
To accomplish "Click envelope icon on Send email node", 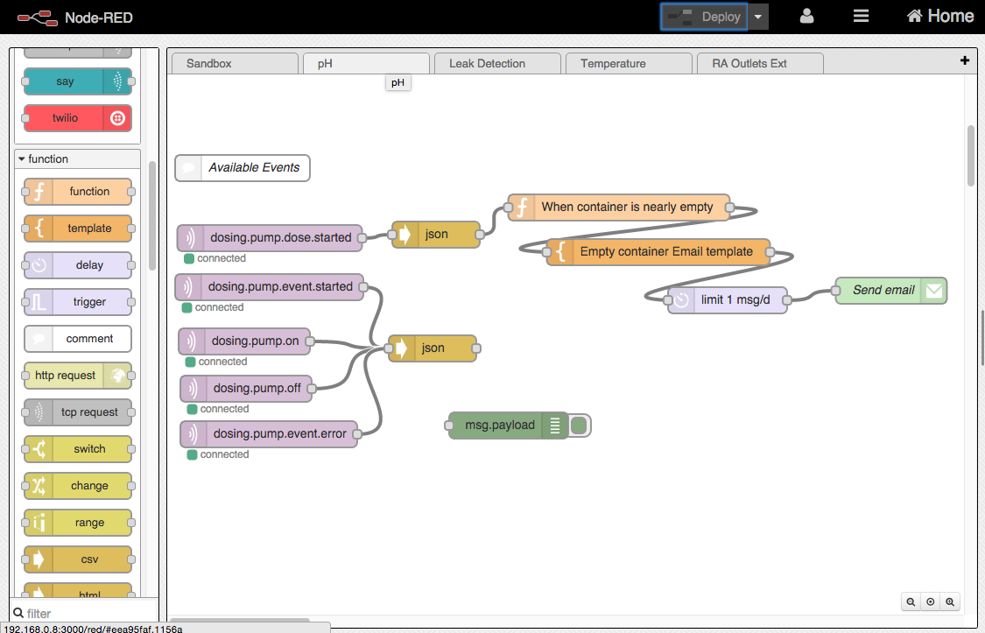I will click(x=934, y=291).
